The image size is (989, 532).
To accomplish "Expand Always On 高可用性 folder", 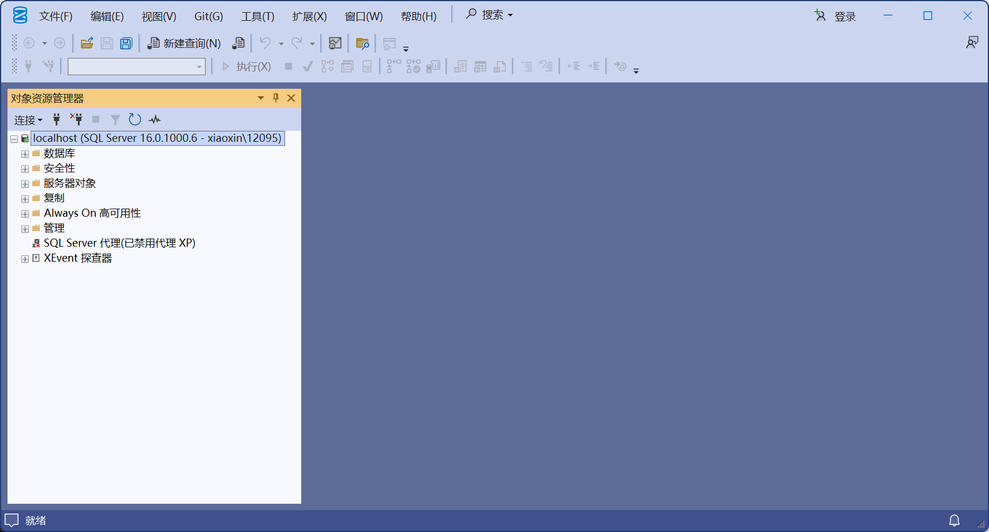I will pyautogui.click(x=25, y=214).
